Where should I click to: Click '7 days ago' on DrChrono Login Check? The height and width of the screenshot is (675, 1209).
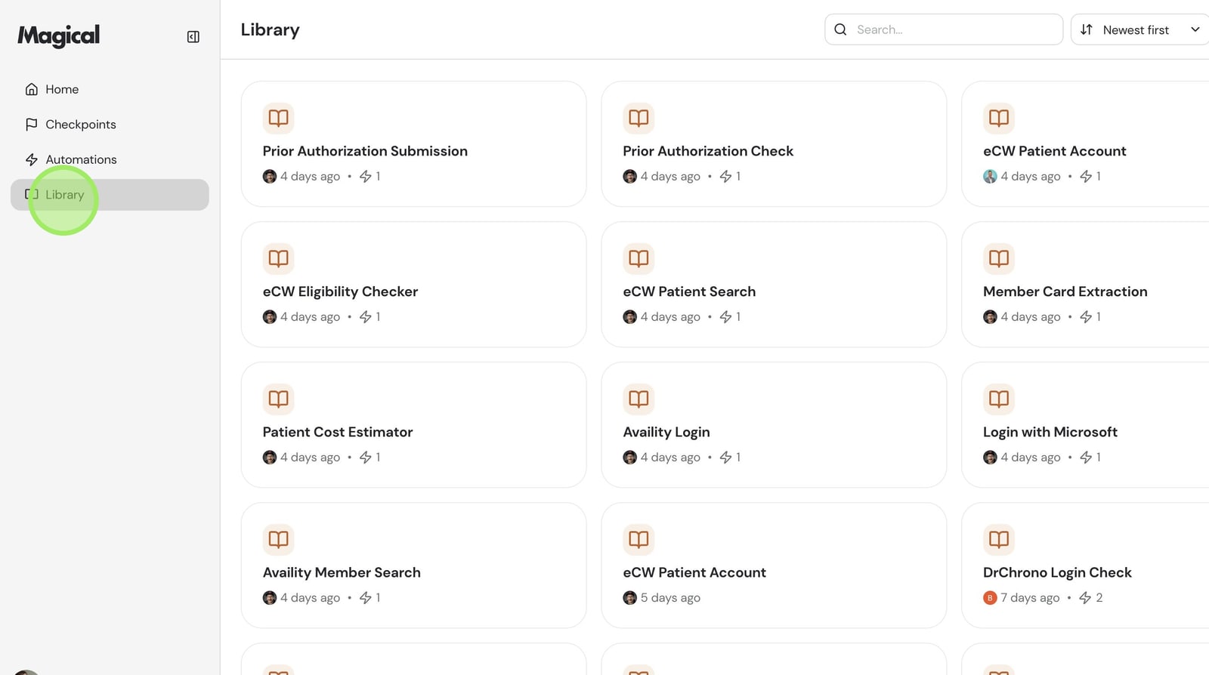click(1031, 598)
